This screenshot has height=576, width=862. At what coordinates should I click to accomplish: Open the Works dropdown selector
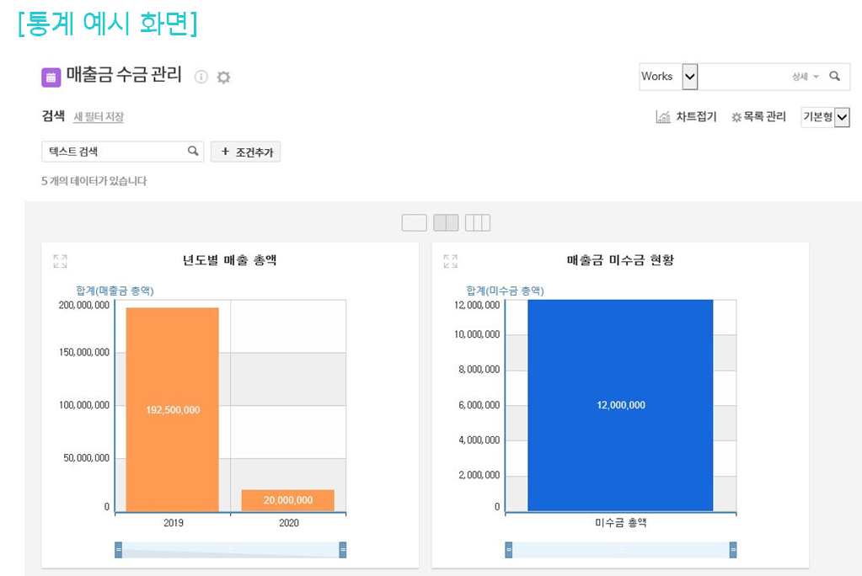689,77
